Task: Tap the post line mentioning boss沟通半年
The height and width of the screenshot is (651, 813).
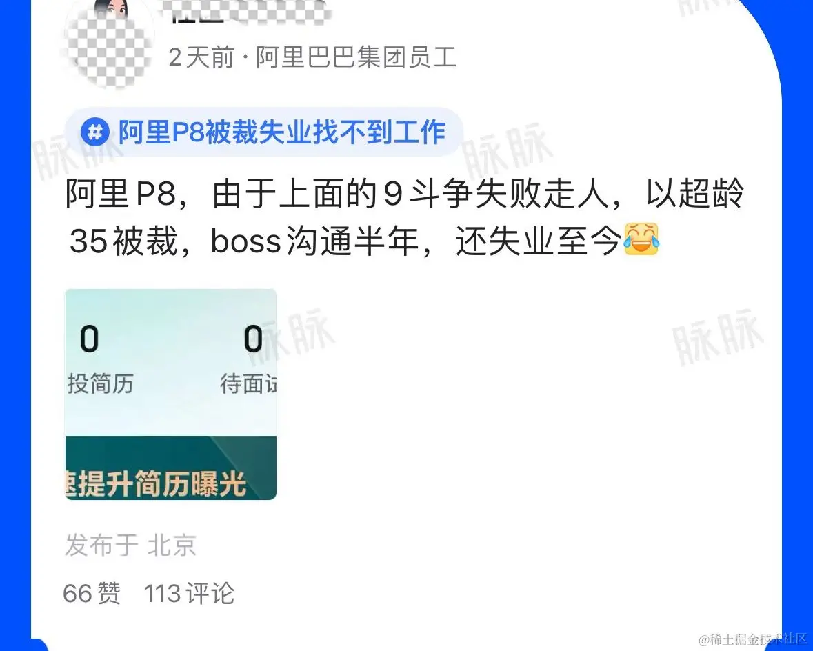Action: tap(364, 241)
